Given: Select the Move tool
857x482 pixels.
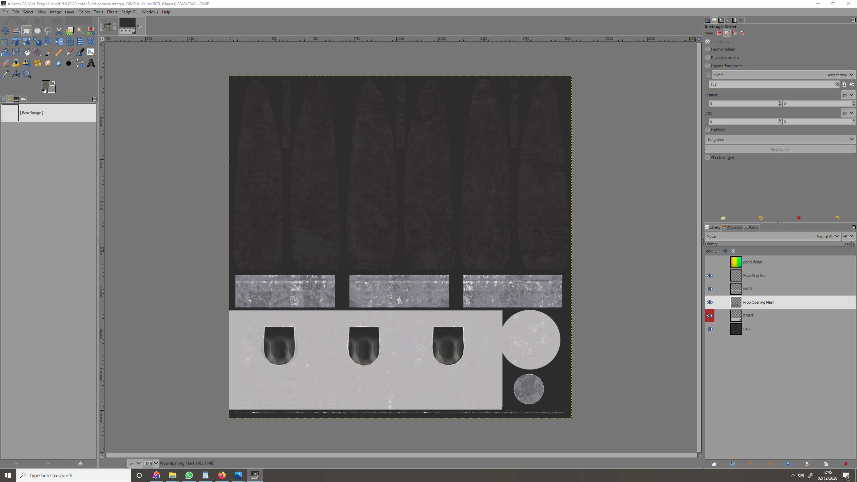Looking at the screenshot, I should 5,31.
